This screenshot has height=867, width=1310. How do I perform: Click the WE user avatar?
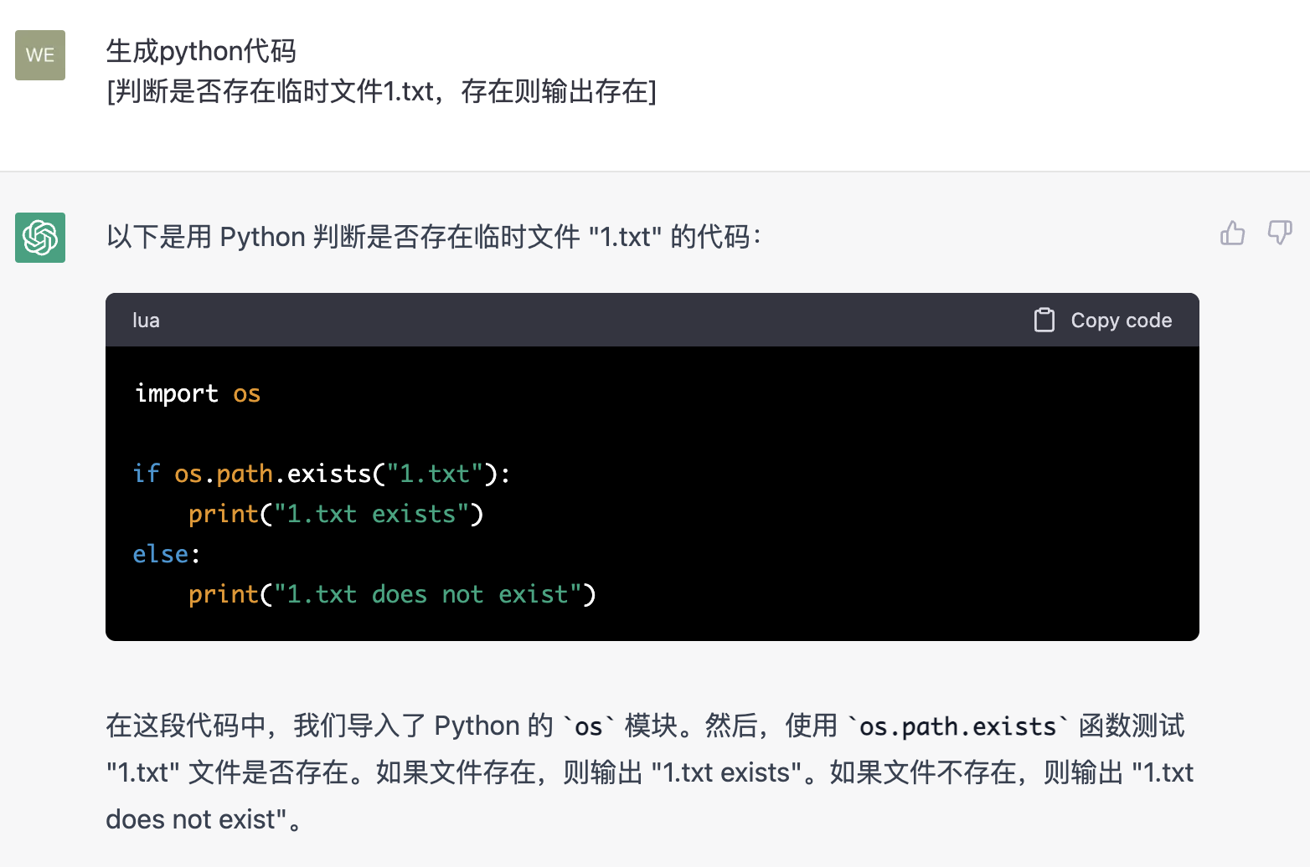[40, 55]
